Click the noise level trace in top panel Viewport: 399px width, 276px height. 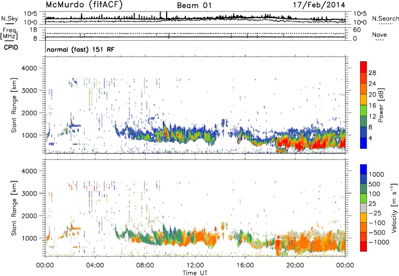pos(195,18)
